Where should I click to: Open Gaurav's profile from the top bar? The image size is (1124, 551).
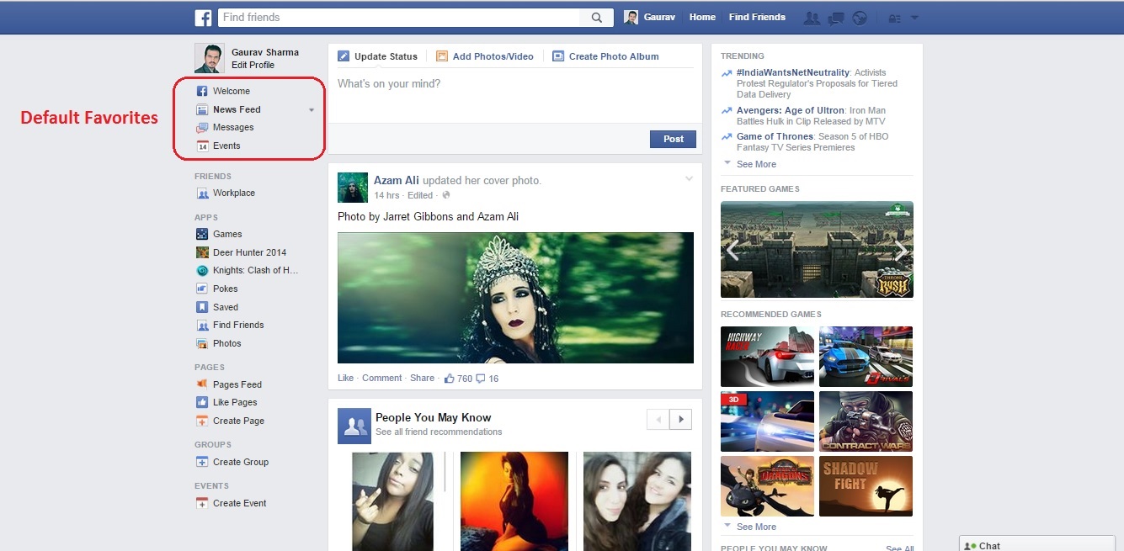[650, 17]
